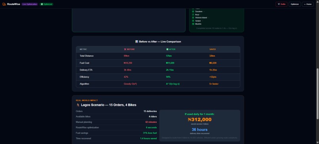Select the Fuel Cost row label

pos(84,63)
